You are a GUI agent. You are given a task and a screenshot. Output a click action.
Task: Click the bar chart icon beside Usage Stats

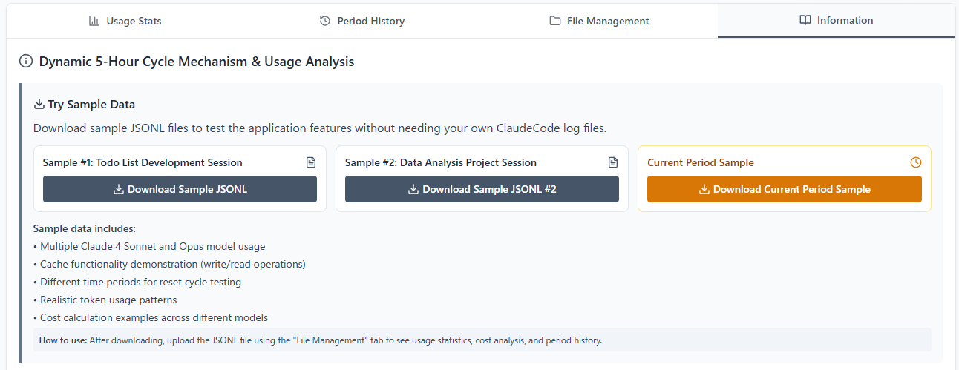pyautogui.click(x=94, y=21)
